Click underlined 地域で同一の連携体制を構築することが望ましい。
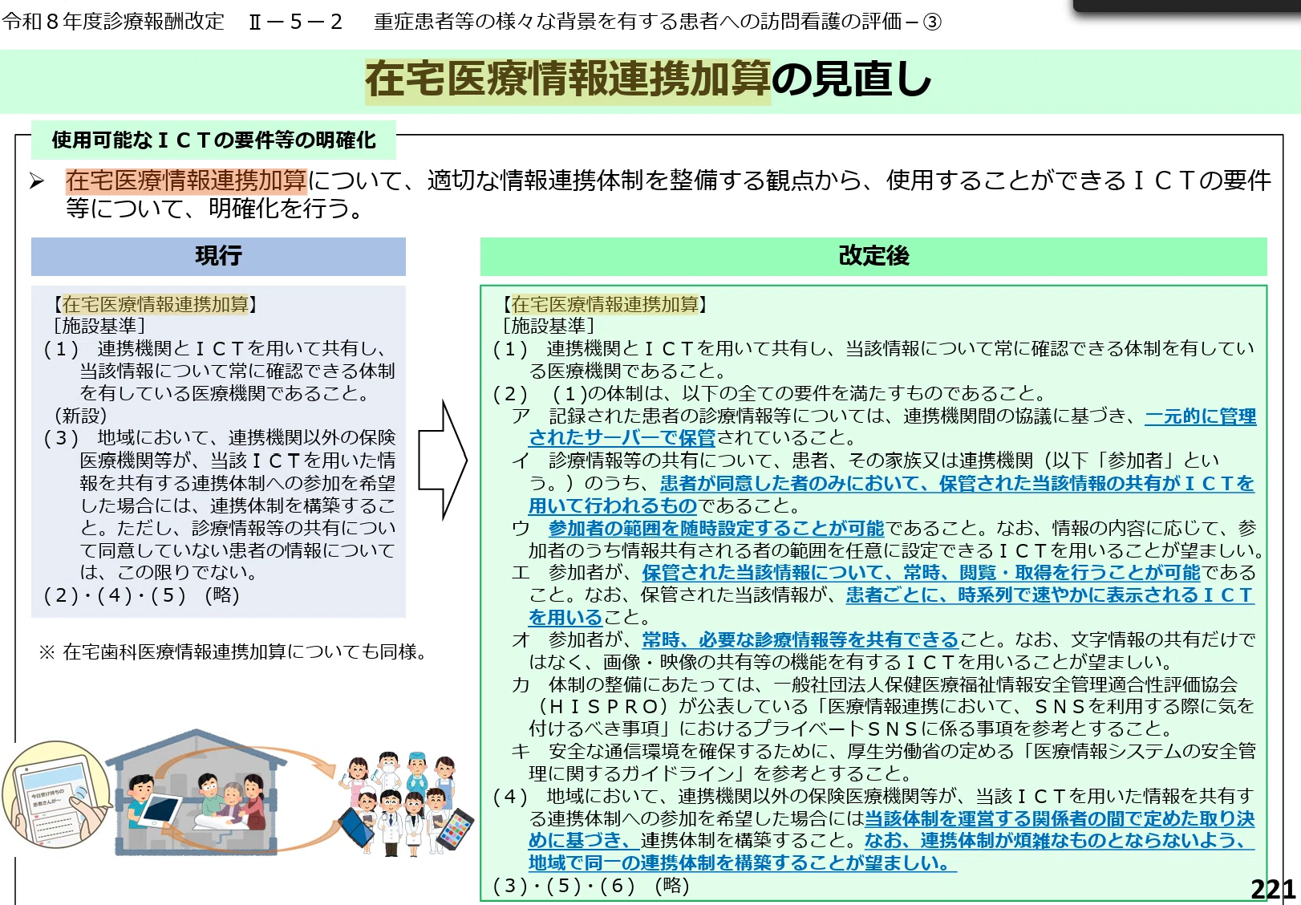 [743, 863]
